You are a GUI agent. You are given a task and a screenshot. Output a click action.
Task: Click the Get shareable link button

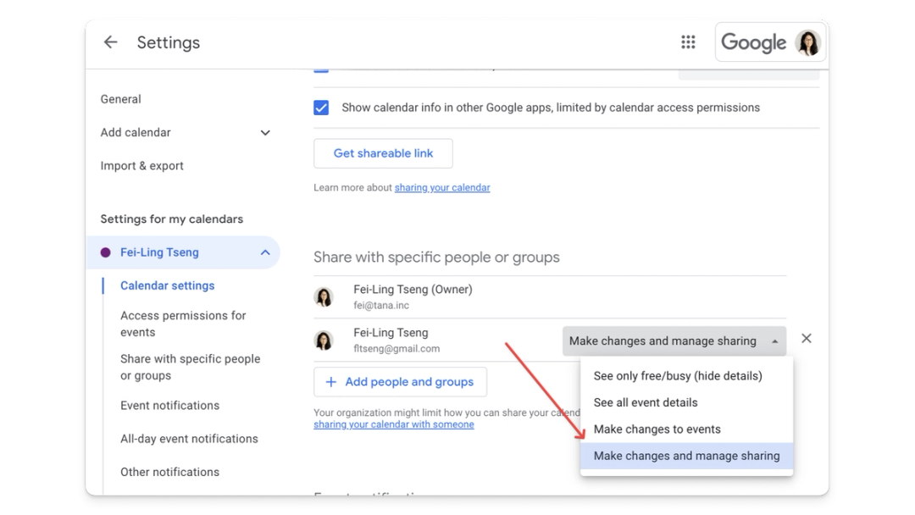[x=383, y=153]
